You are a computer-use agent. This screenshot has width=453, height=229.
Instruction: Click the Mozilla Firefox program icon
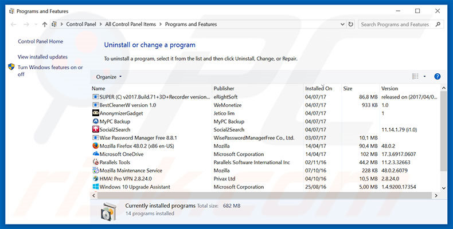click(x=95, y=146)
